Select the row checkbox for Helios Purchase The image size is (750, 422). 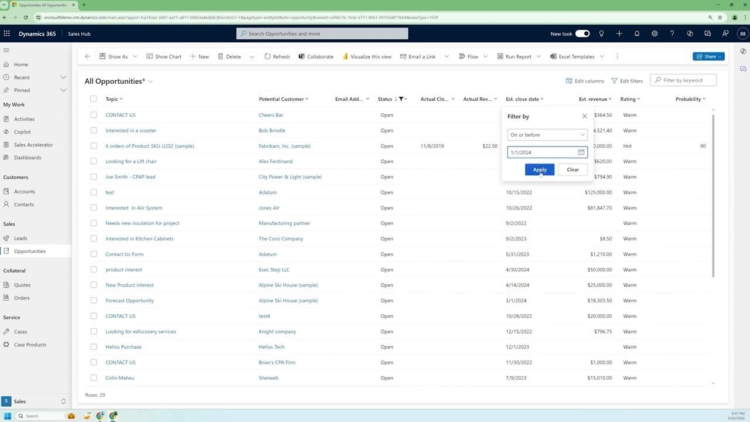[93, 347]
